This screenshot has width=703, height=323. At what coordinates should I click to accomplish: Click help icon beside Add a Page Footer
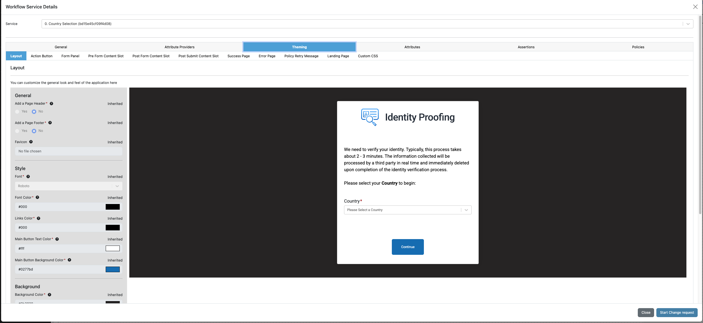click(x=50, y=123)
